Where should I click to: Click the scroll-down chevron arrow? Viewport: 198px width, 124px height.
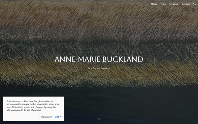(99, 119)
